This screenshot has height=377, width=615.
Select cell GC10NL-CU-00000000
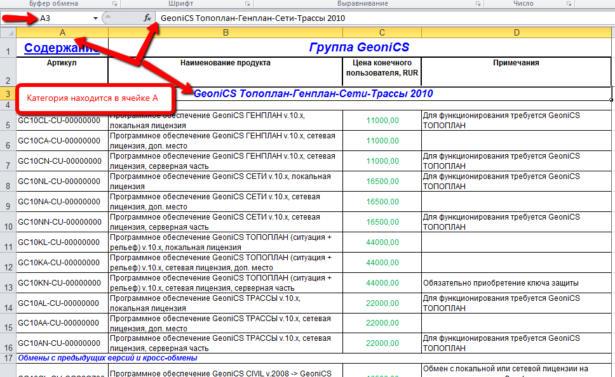point(62,182)
